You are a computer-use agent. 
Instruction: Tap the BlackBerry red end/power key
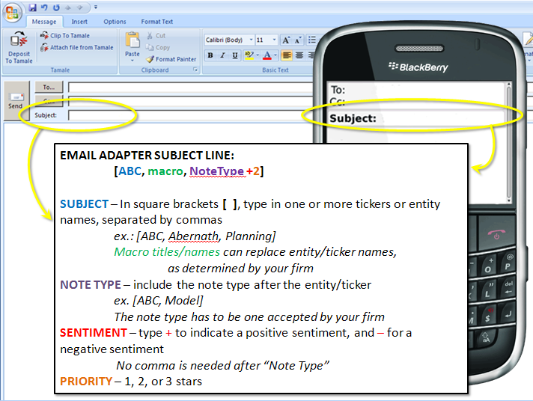coord(496,234)
